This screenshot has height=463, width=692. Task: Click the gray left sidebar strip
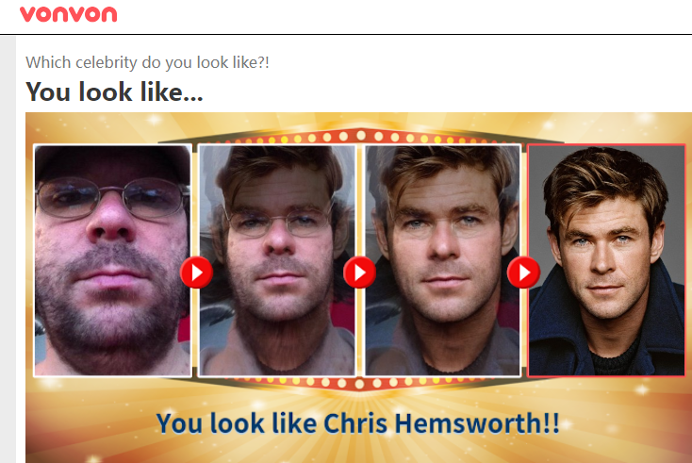8,249
